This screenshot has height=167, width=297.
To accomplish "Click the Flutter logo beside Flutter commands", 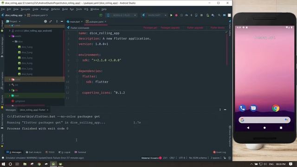I will point(68,28).
